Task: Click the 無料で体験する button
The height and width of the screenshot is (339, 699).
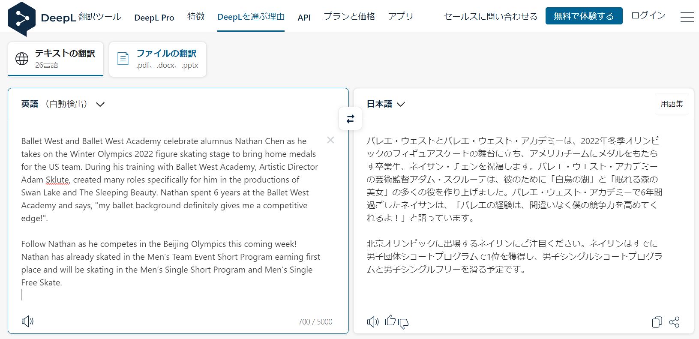Action: point(584,16)
